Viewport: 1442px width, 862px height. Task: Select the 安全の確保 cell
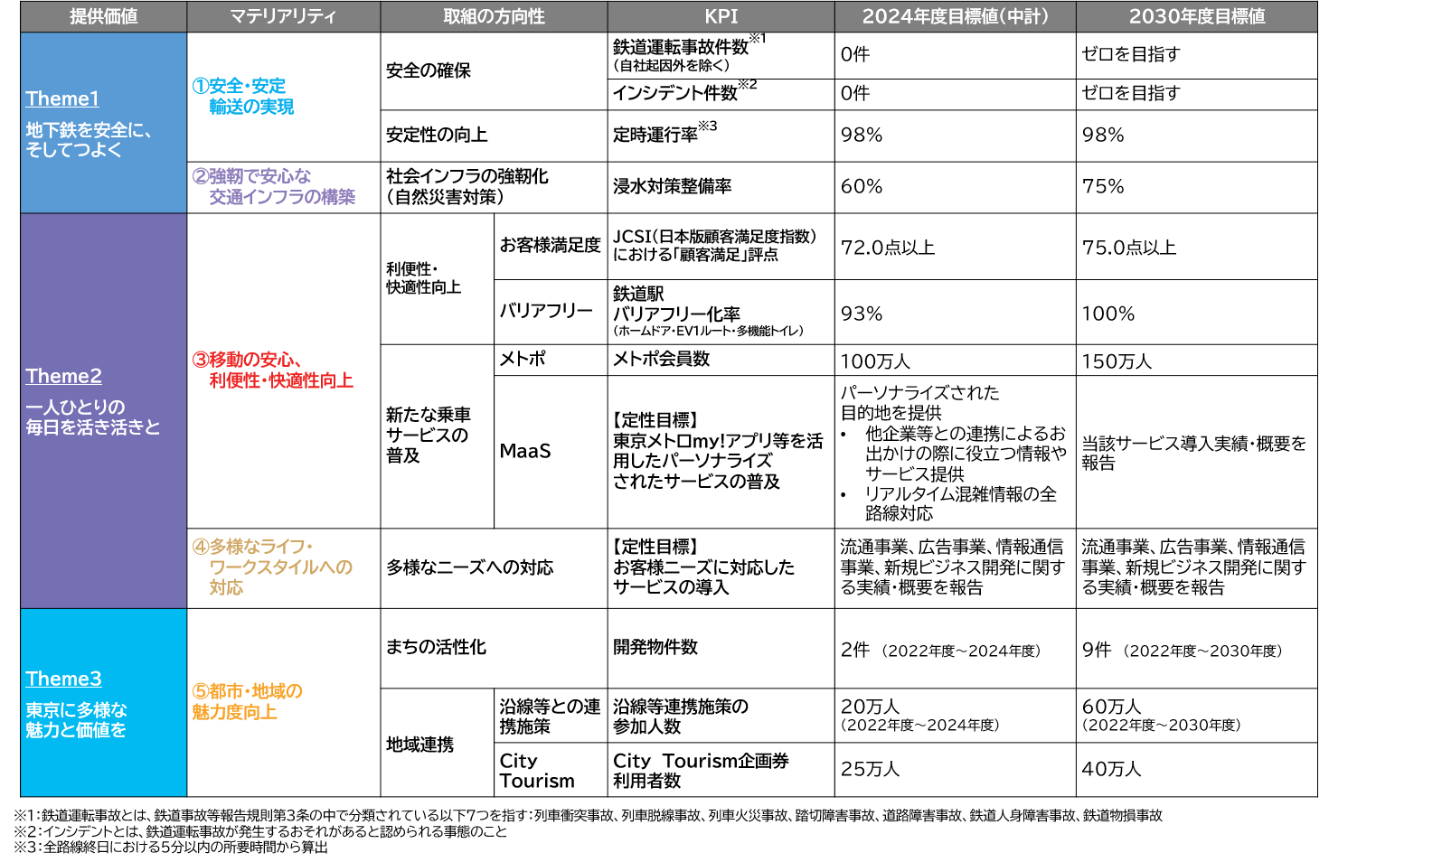click(x=494, y=70)
